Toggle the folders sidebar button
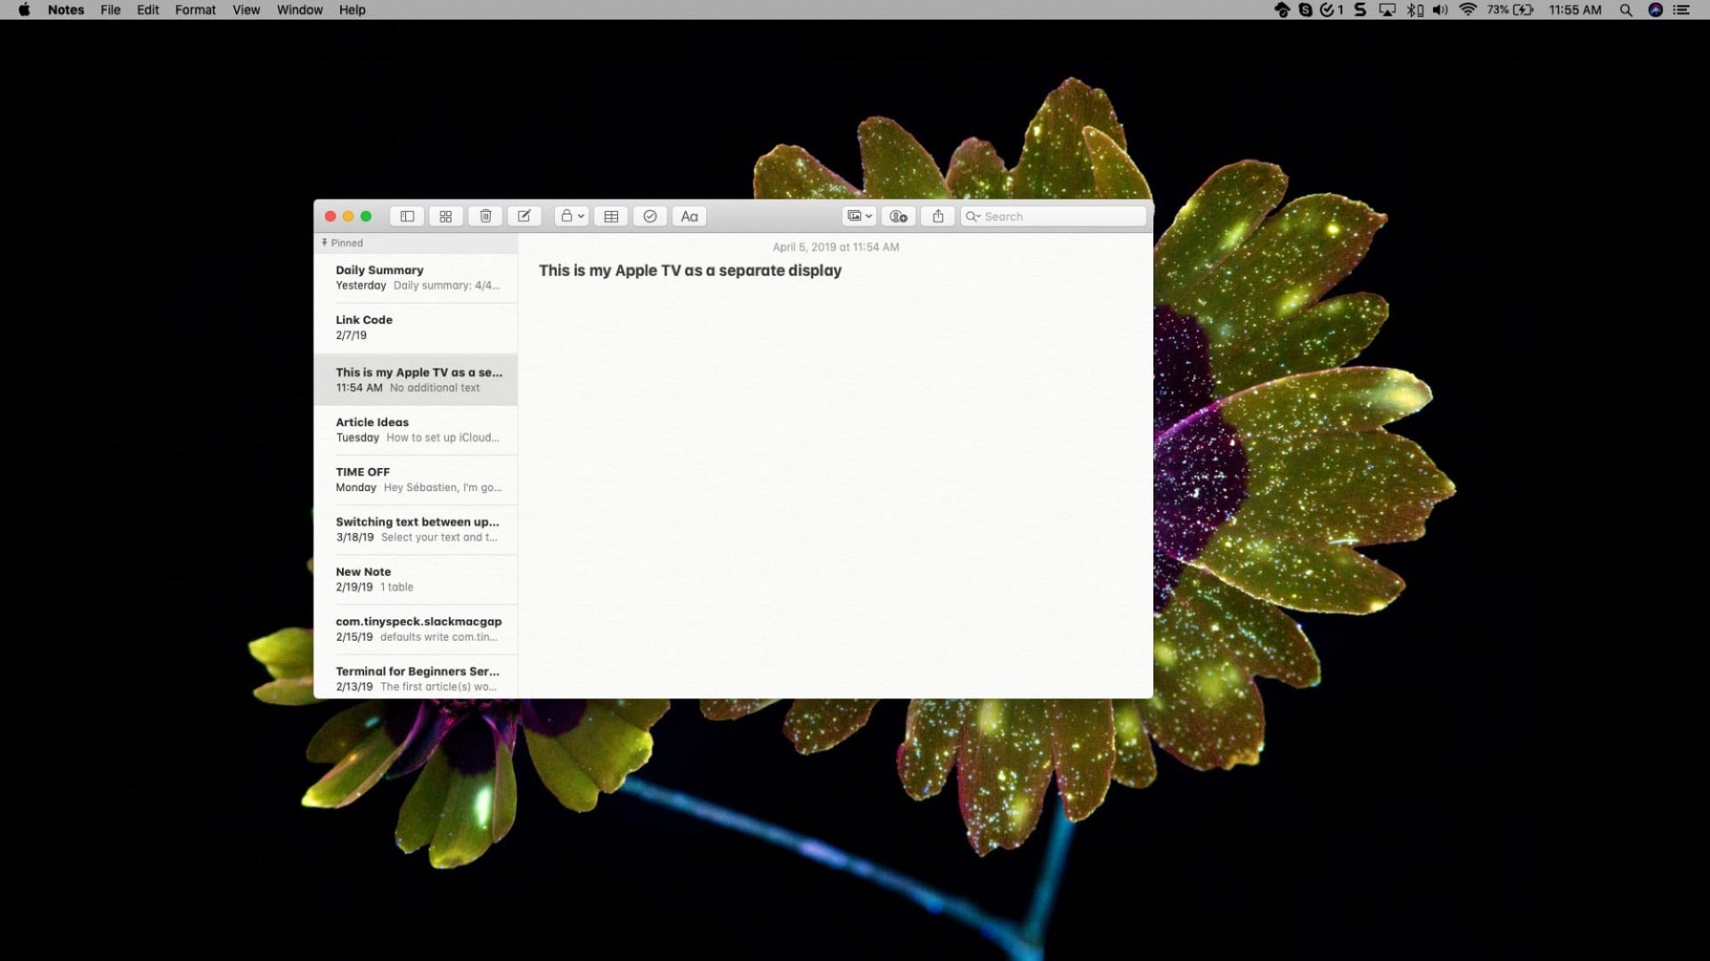 [x=407, y=216]
